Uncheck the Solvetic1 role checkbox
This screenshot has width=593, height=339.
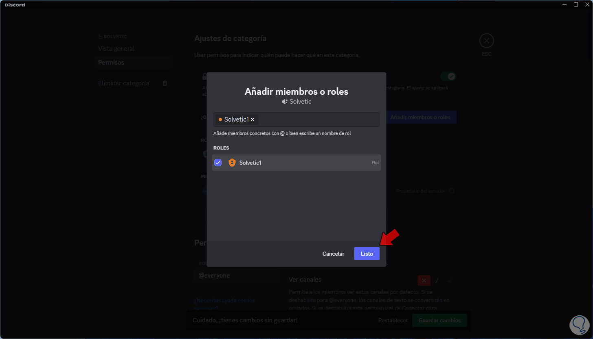[x=218, y=163]
